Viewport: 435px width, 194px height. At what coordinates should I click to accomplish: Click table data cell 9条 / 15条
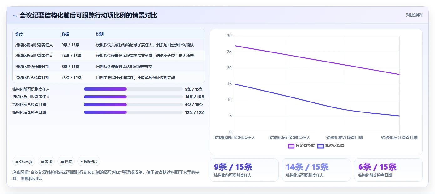[70, 45]
